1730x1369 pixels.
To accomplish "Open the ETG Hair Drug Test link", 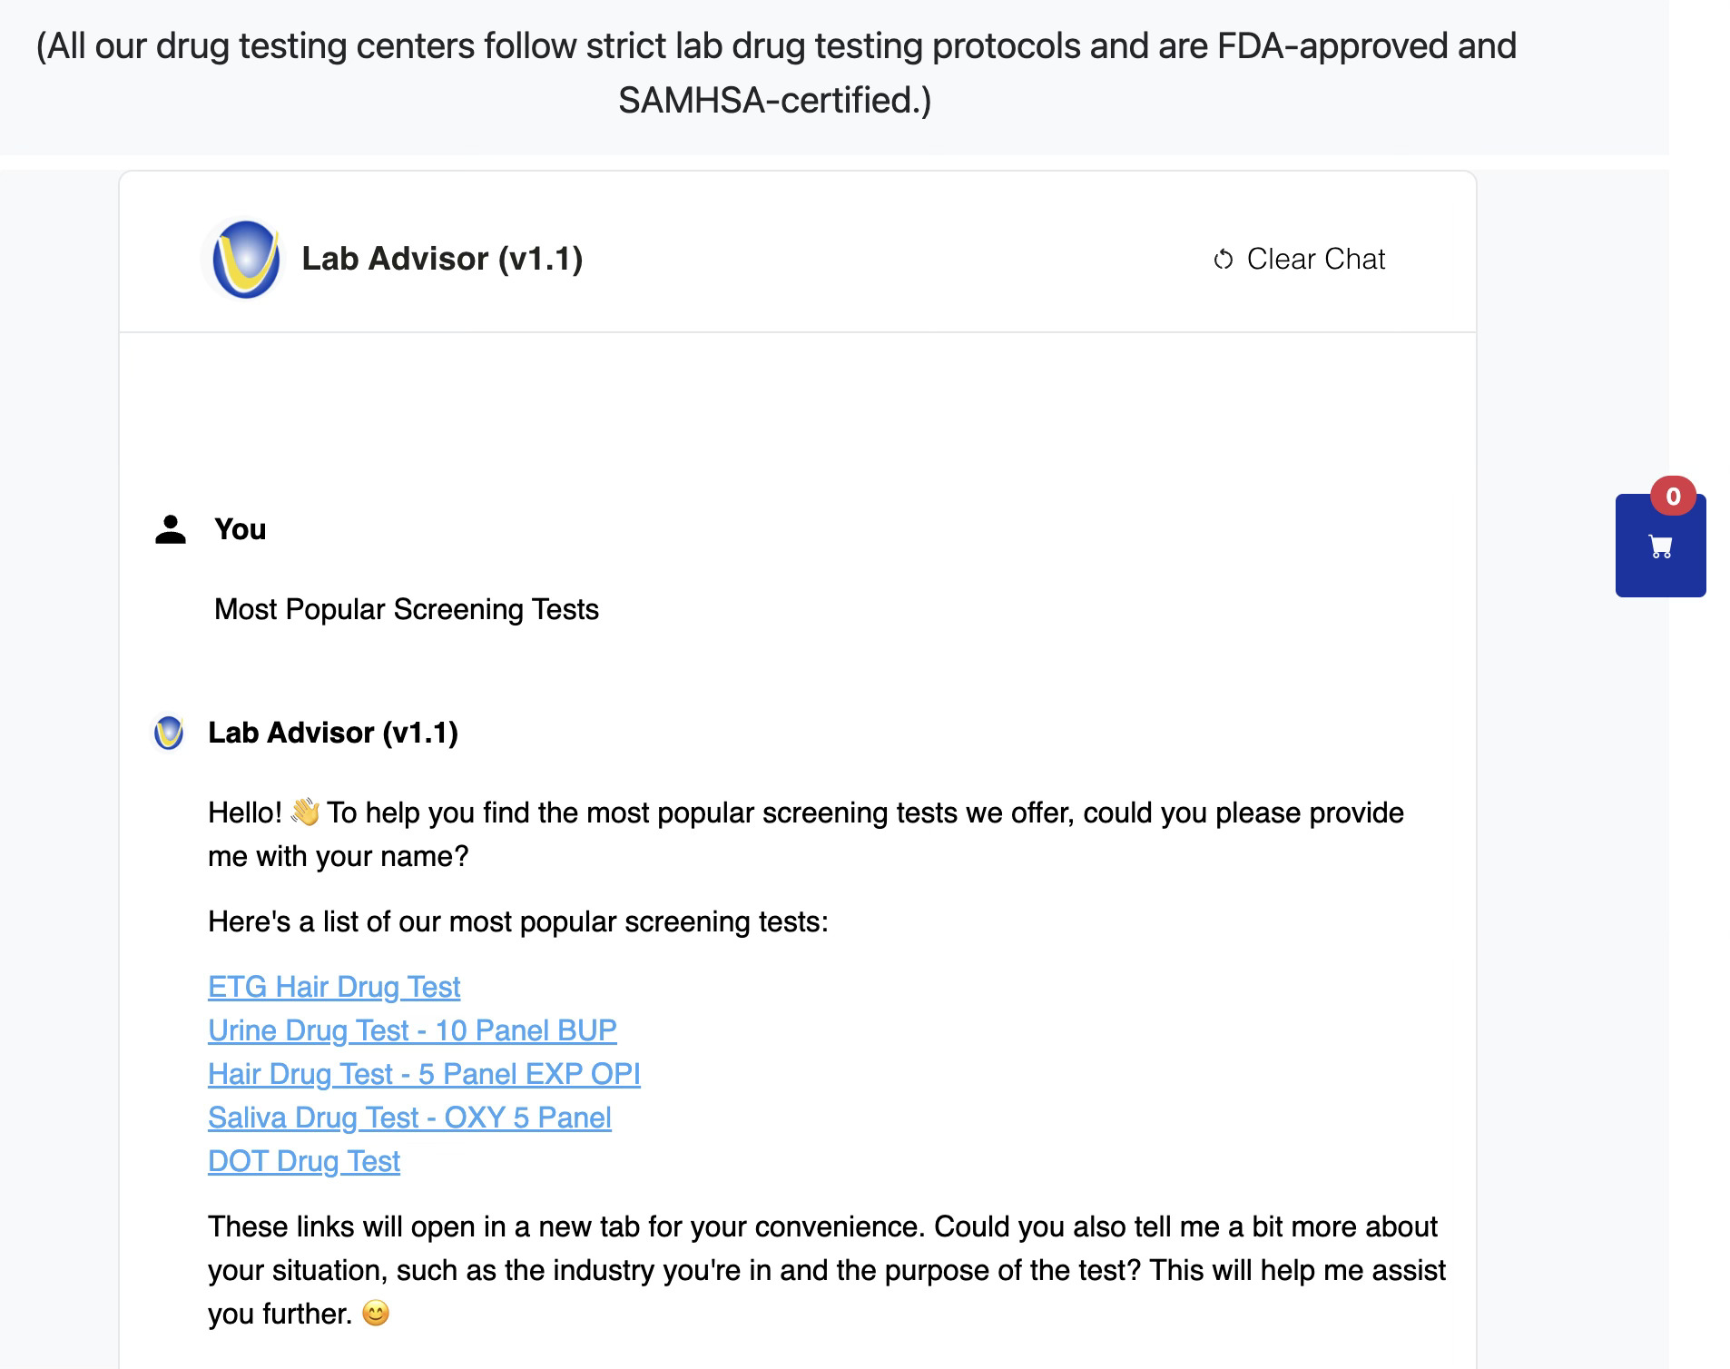I will (x=334, y=987).
